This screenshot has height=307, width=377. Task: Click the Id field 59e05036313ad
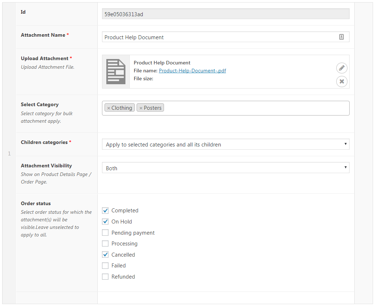pos(226,14)
